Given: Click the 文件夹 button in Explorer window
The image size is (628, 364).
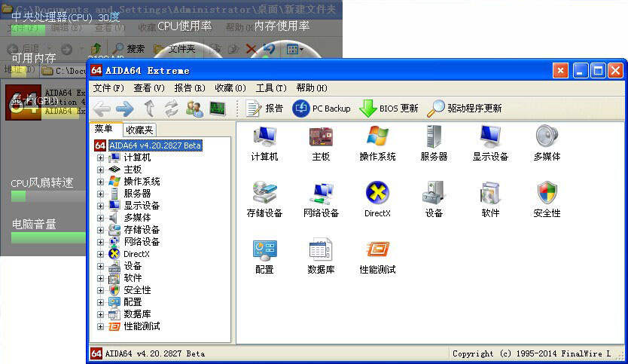Looking at the screenshot, I should (175, 49).
